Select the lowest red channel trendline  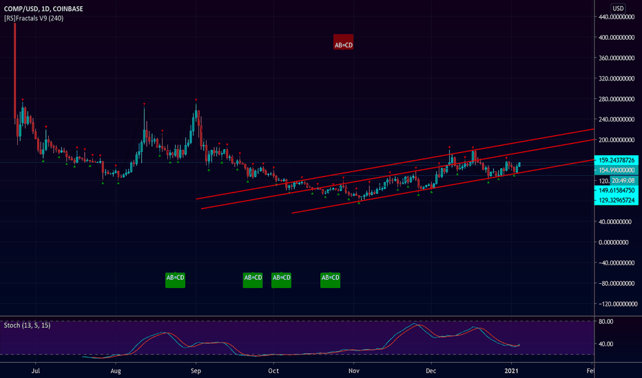[443, 186]
